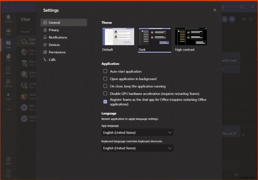Open the App language dropdown
The image size is (258, 180).
click(137, 133)
